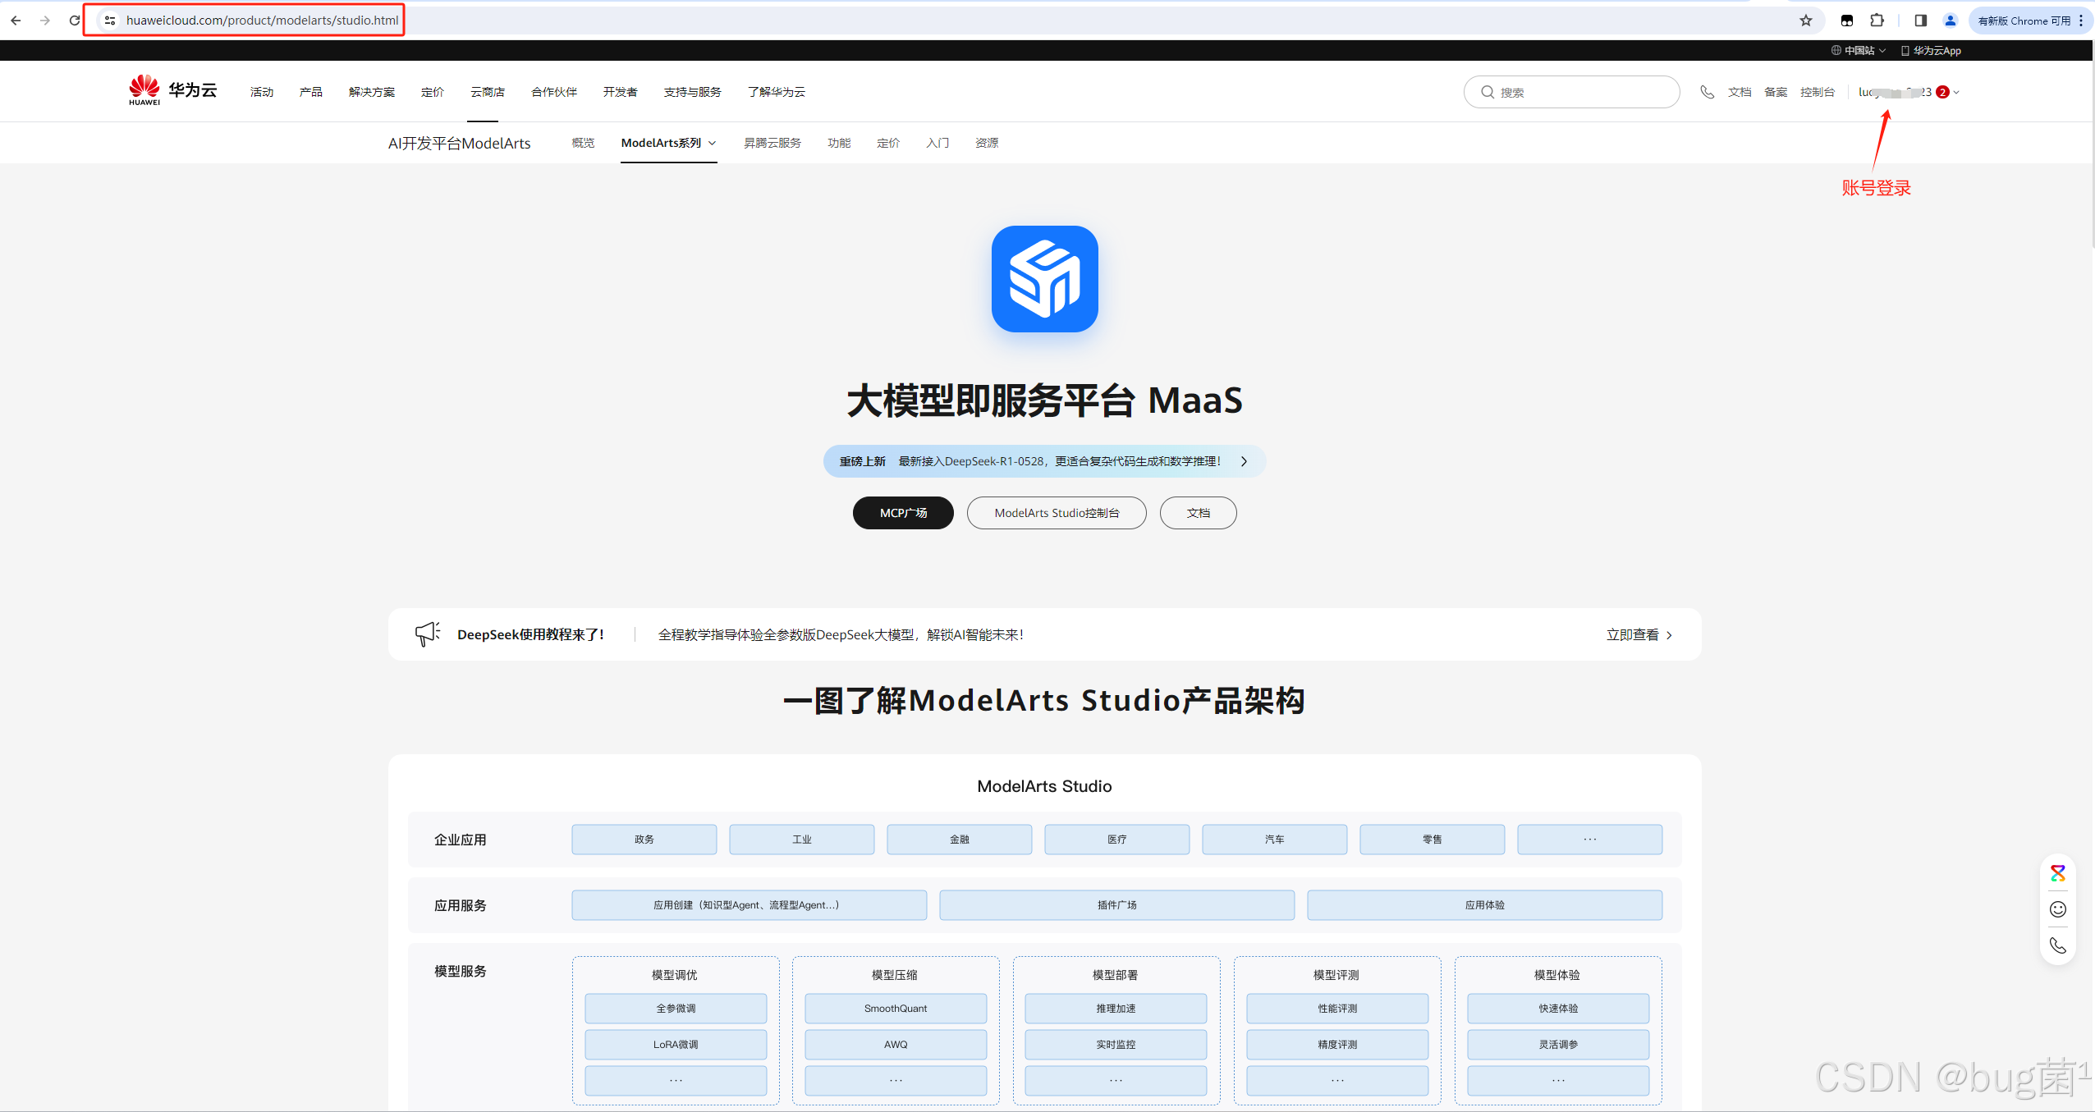Open Chrome extensions puzzle icon
This screenshot has width=2095, height=1112.
1877,21
